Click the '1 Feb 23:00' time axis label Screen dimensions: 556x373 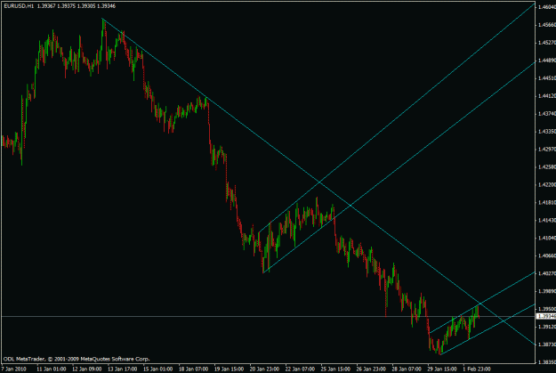click(x=477, y=369)
